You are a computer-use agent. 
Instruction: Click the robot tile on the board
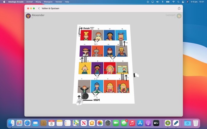tap(97, 51)
